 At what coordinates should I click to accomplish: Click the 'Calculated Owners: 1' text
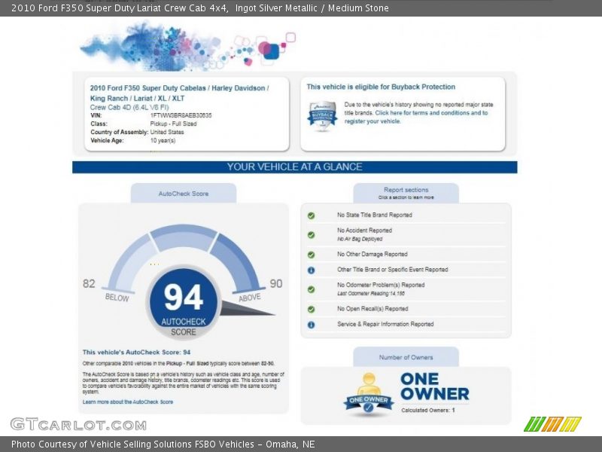point(428,410)
